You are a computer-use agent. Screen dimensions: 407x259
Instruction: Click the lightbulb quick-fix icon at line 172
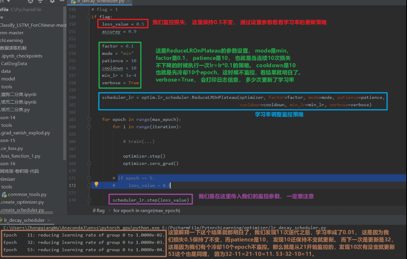pyautogui.click(x=96, y=184)
